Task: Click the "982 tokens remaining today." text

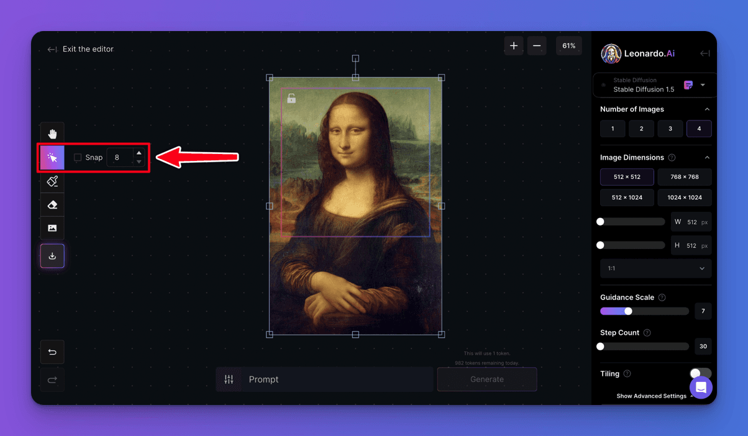Action: (x=486, y=363)
